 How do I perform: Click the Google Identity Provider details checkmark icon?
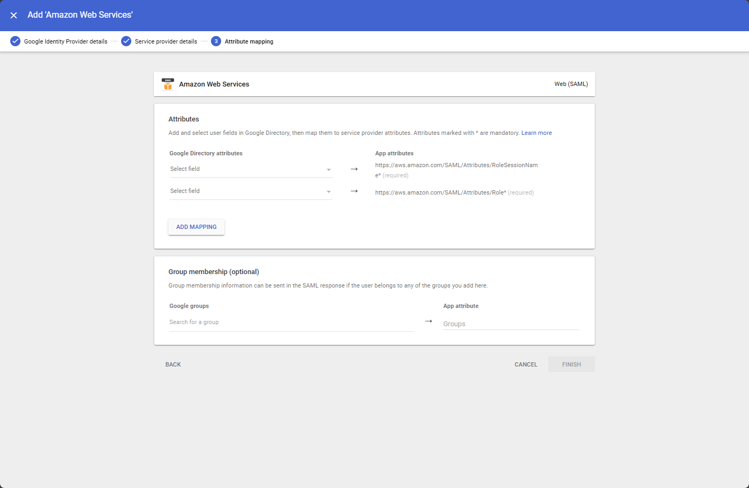[x=16, y=41]
